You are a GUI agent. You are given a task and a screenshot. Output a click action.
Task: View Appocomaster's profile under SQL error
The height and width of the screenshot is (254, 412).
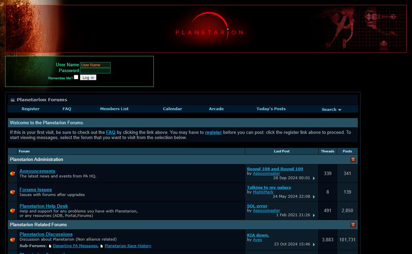click(x=266, y=210)
